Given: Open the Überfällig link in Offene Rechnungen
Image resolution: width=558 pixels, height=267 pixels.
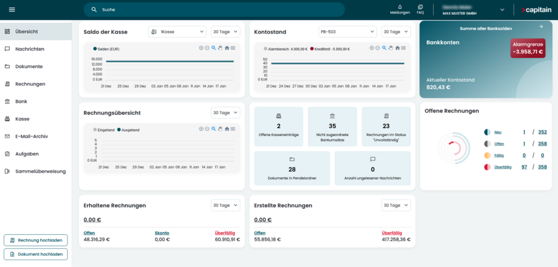Looking at the screenshot, I should coord(502,167).
